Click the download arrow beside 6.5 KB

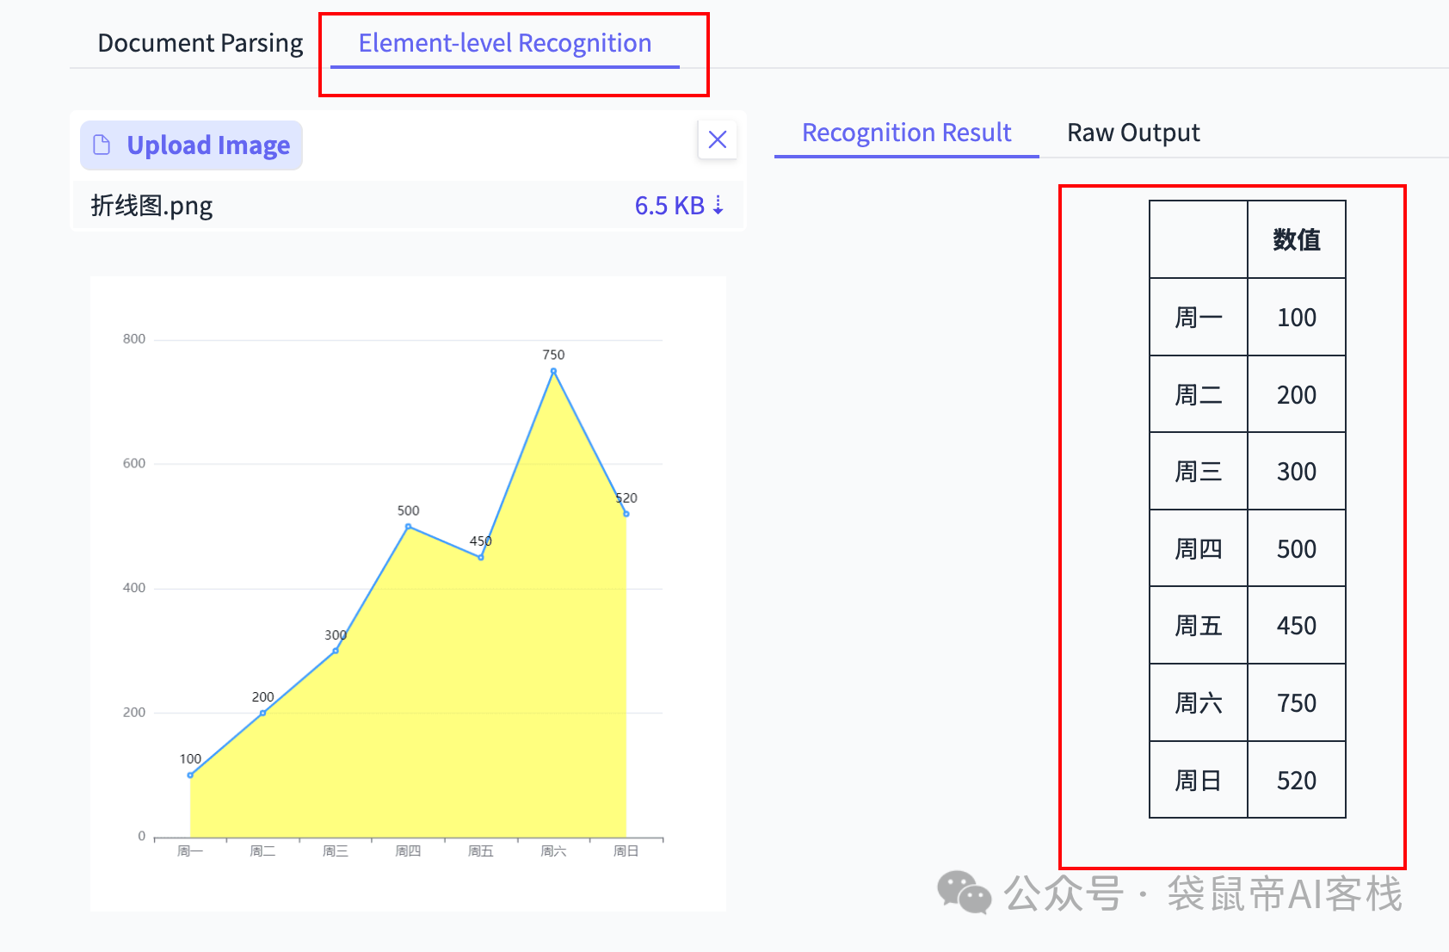[718, 206]
